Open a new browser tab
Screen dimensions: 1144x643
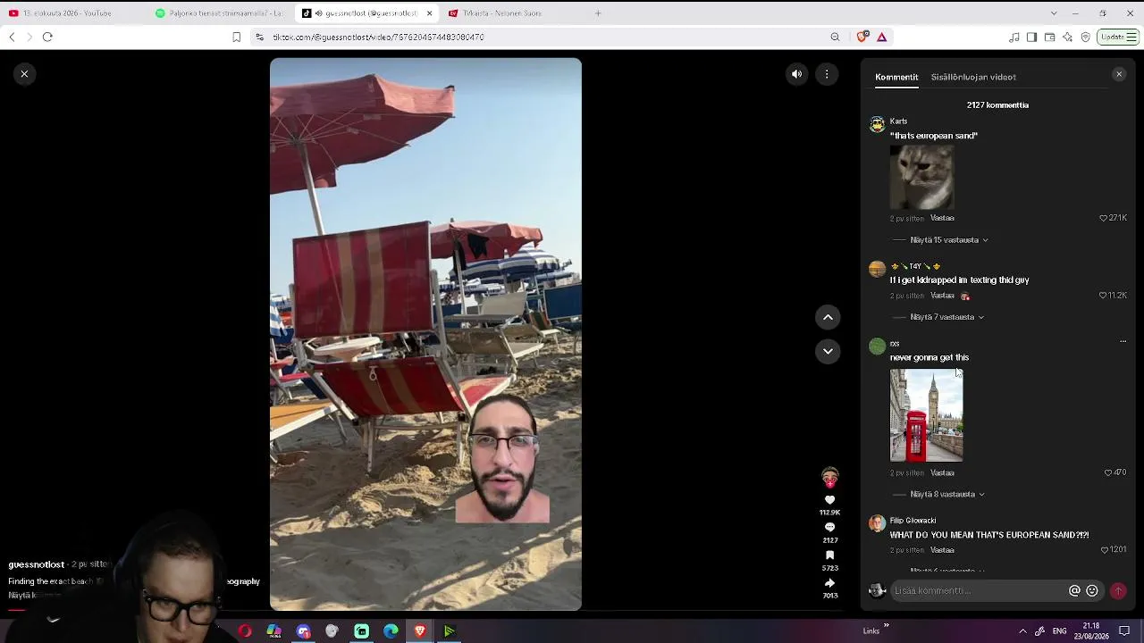point(598,13)
